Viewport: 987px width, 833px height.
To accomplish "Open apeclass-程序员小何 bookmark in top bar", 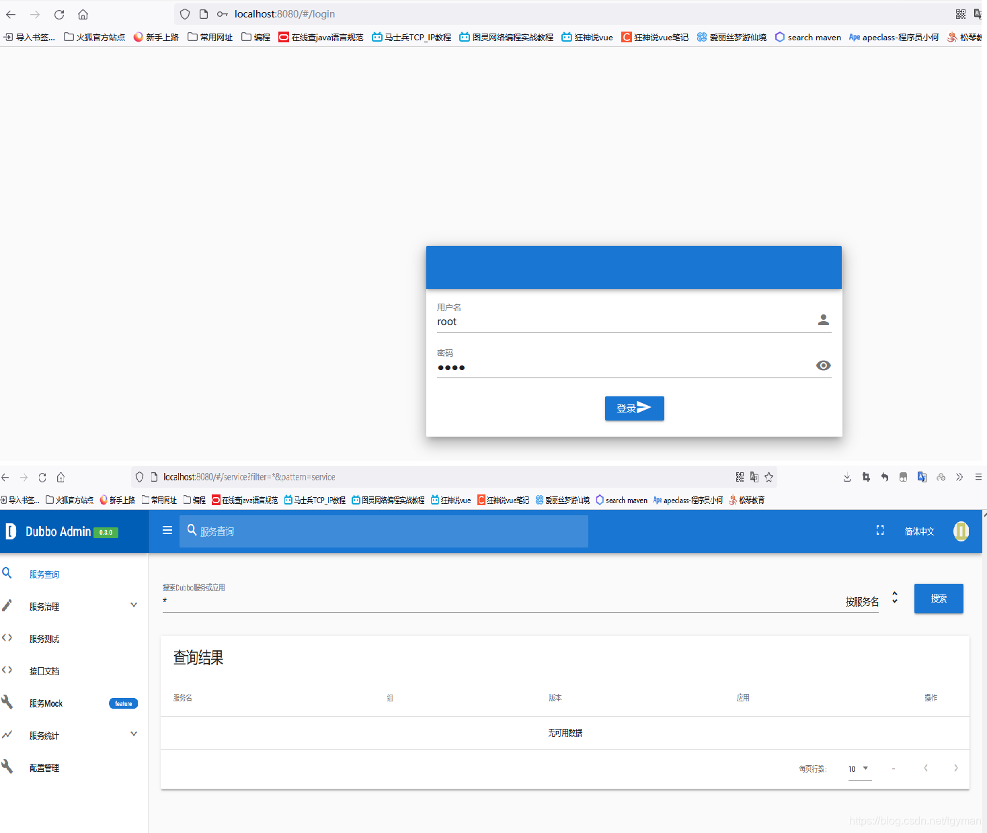I will [x=894, y=37].
